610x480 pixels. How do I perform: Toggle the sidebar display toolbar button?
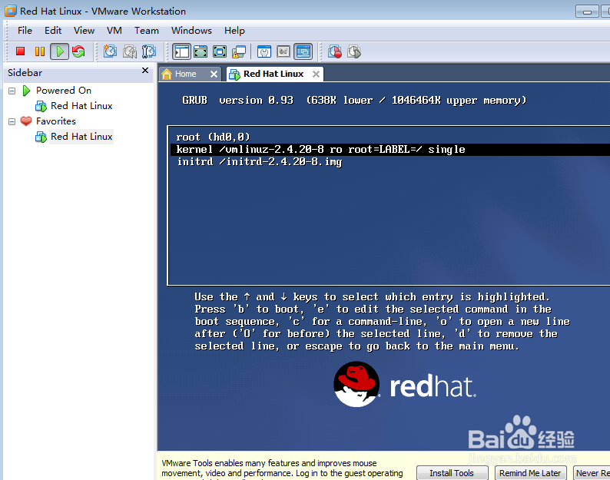pos(181,51)
